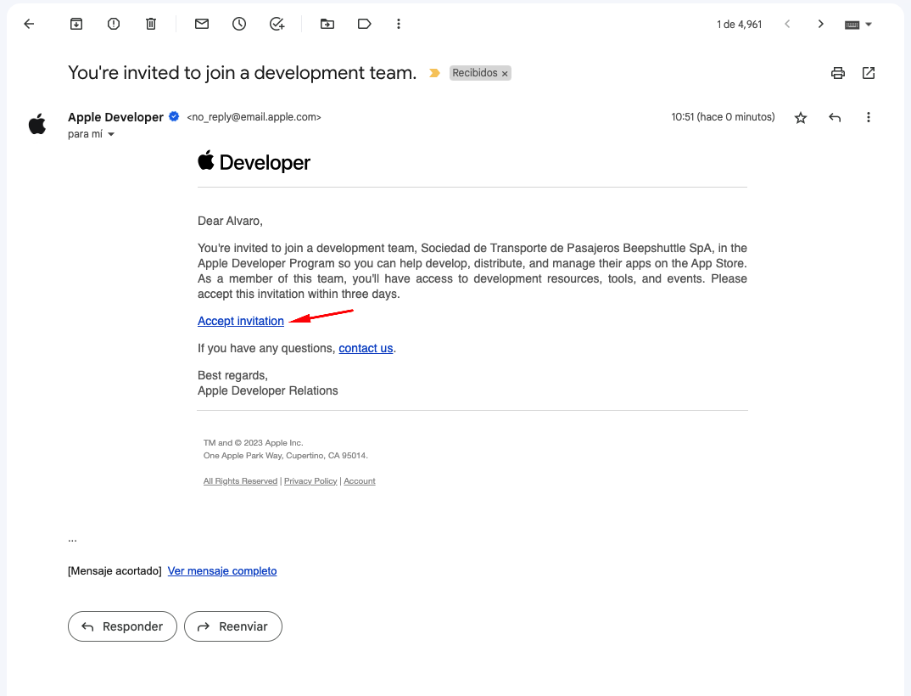Open the All Rights Reserved footer link
The width and height of the screenshot is (911, 696).
coord(240,481)
